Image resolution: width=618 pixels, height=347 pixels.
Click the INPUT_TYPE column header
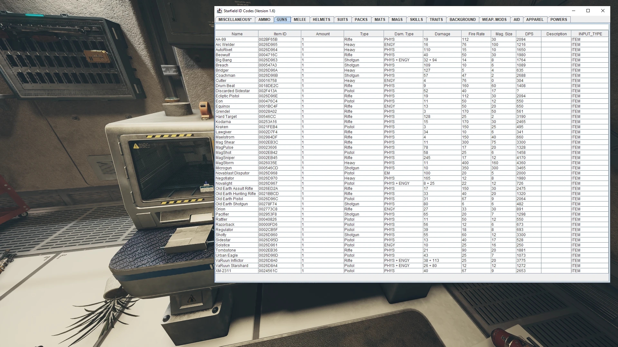click(x=590, y=34)
